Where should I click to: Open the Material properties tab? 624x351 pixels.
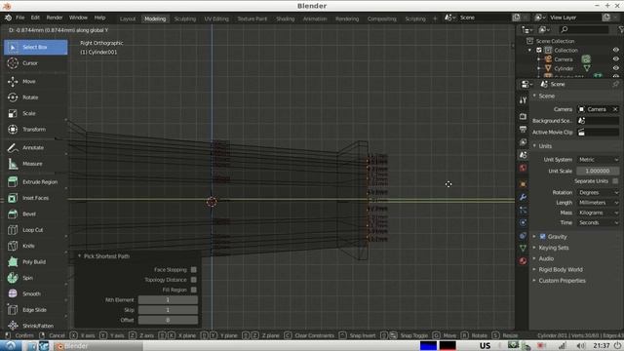(523, 261)
